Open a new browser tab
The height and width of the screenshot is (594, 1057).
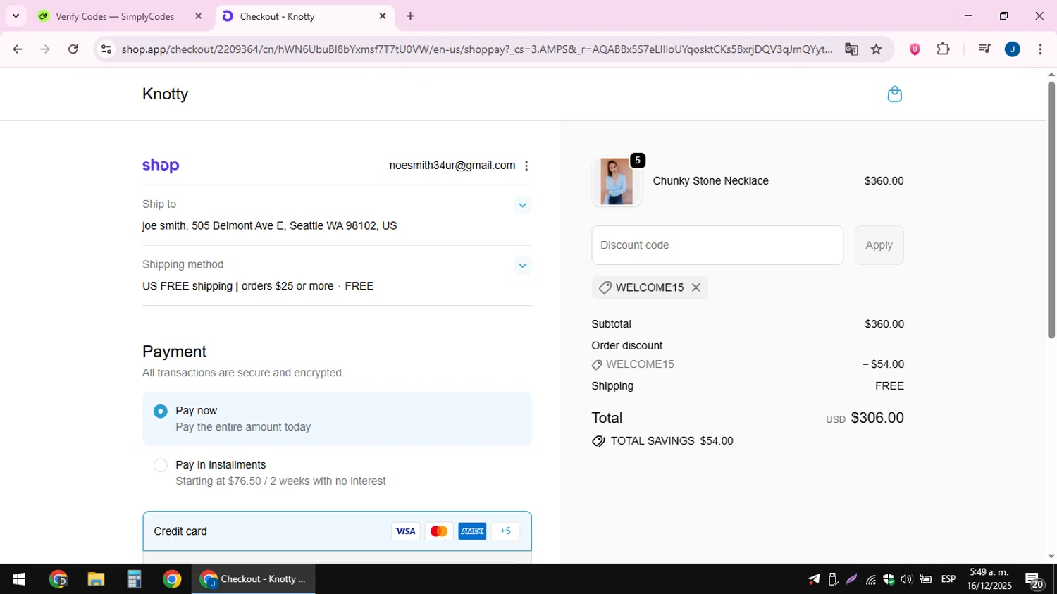[410, 16]
